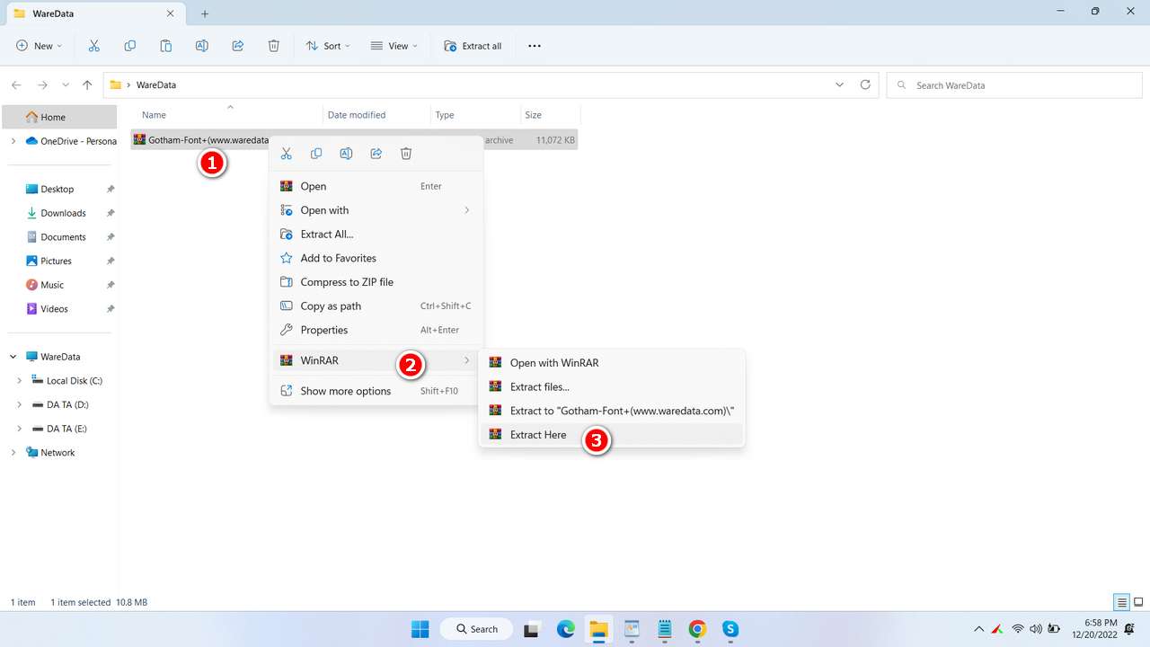Click the Rename icon in the context menu

[346, 154]
